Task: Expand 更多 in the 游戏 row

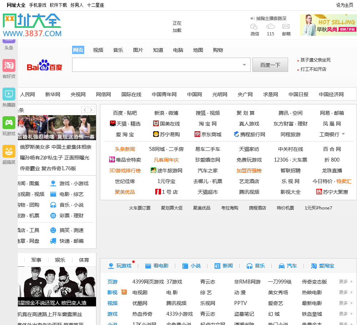Action: (346, 314)
